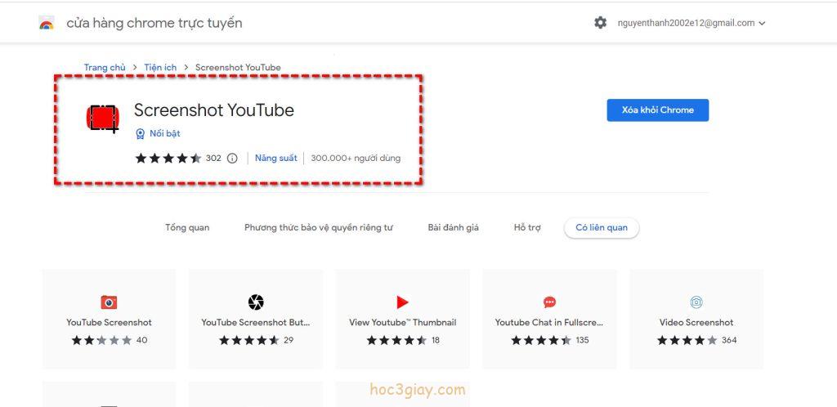Go to Trang chủ breadcrumb link
Image resolution: width=837 pixels, height=407 pixels.
click(105, 67)
